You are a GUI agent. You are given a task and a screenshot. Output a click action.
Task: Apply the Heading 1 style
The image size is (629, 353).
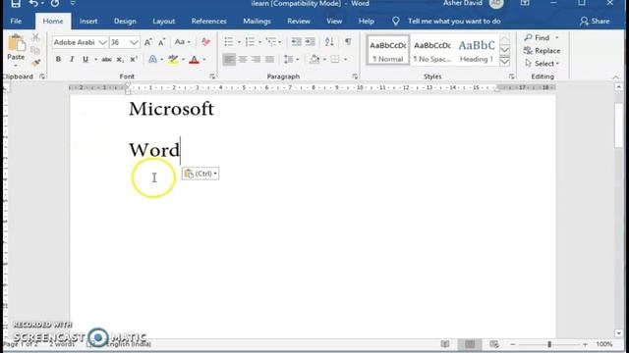coord(477,50)
